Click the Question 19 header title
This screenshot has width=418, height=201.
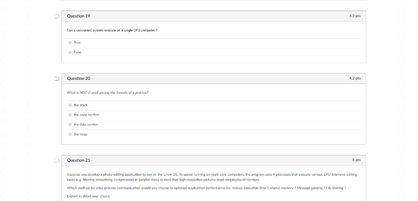pyautogui.click(x=78, y=16)
